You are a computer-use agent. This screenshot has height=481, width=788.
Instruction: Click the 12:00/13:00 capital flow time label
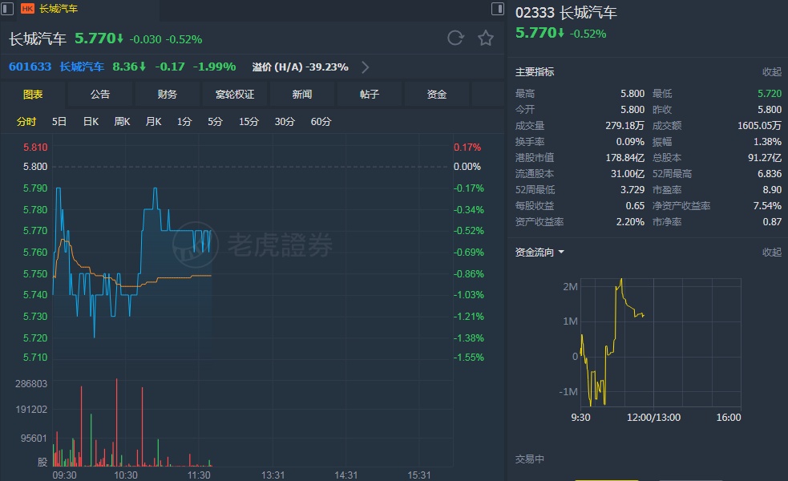coord(653,417)
